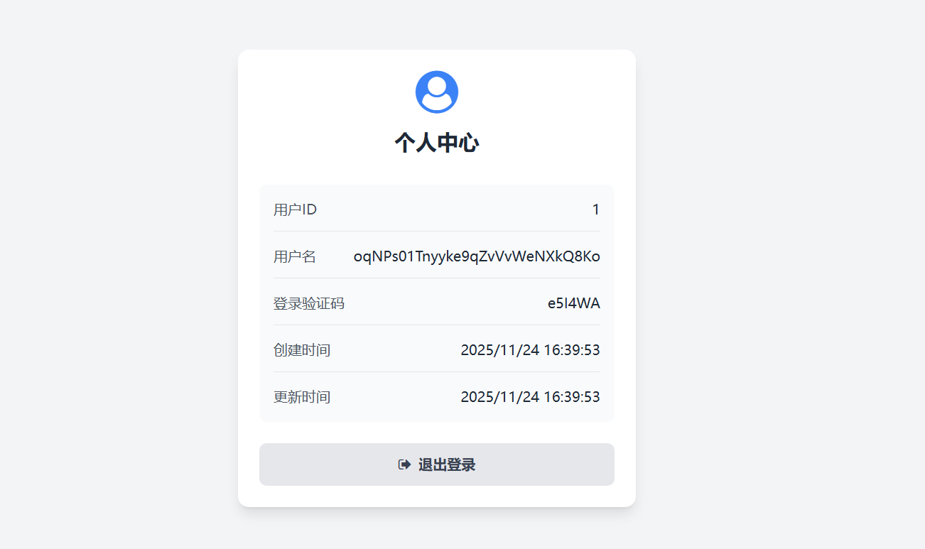The width and height of the screenshot is (925, 549).
Task: Click the 登录验证码 label
Action: [x=309, y=303]
